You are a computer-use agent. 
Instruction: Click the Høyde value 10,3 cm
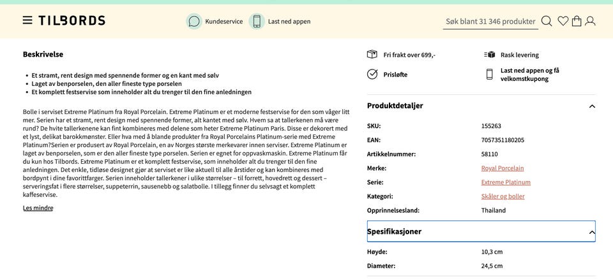[x=492, y=252]
